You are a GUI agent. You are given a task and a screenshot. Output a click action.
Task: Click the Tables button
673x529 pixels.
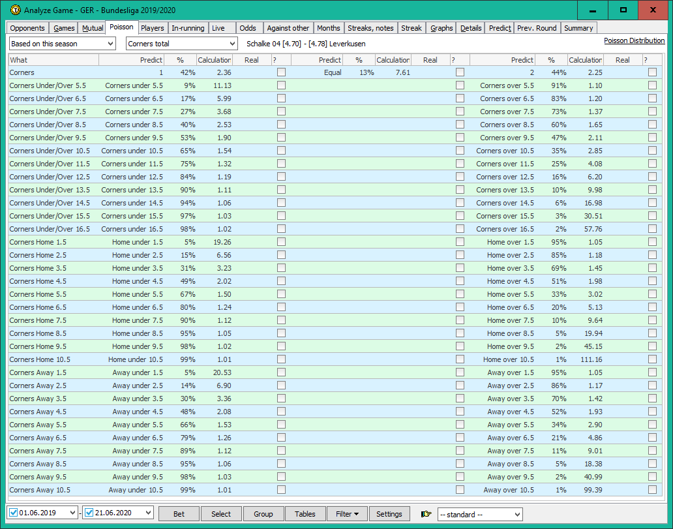pos(305,514)
